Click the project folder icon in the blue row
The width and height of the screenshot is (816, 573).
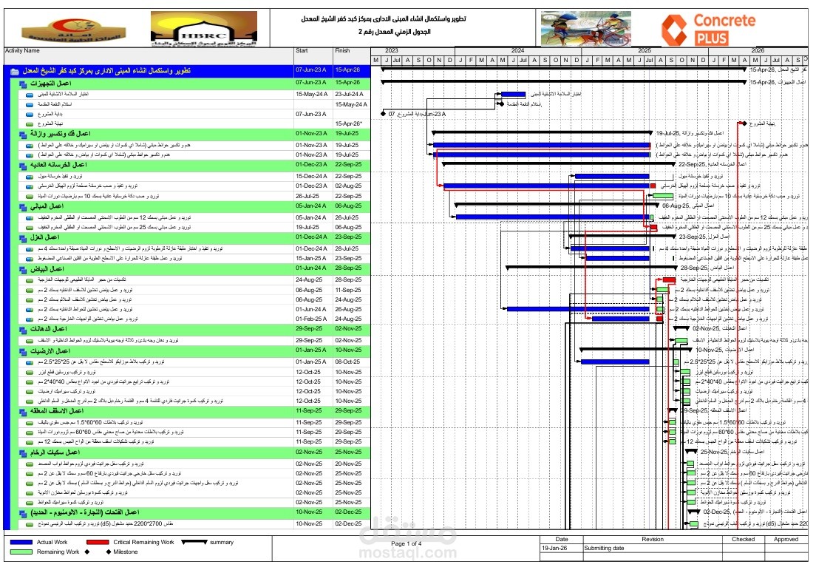[x=15, y=71]
